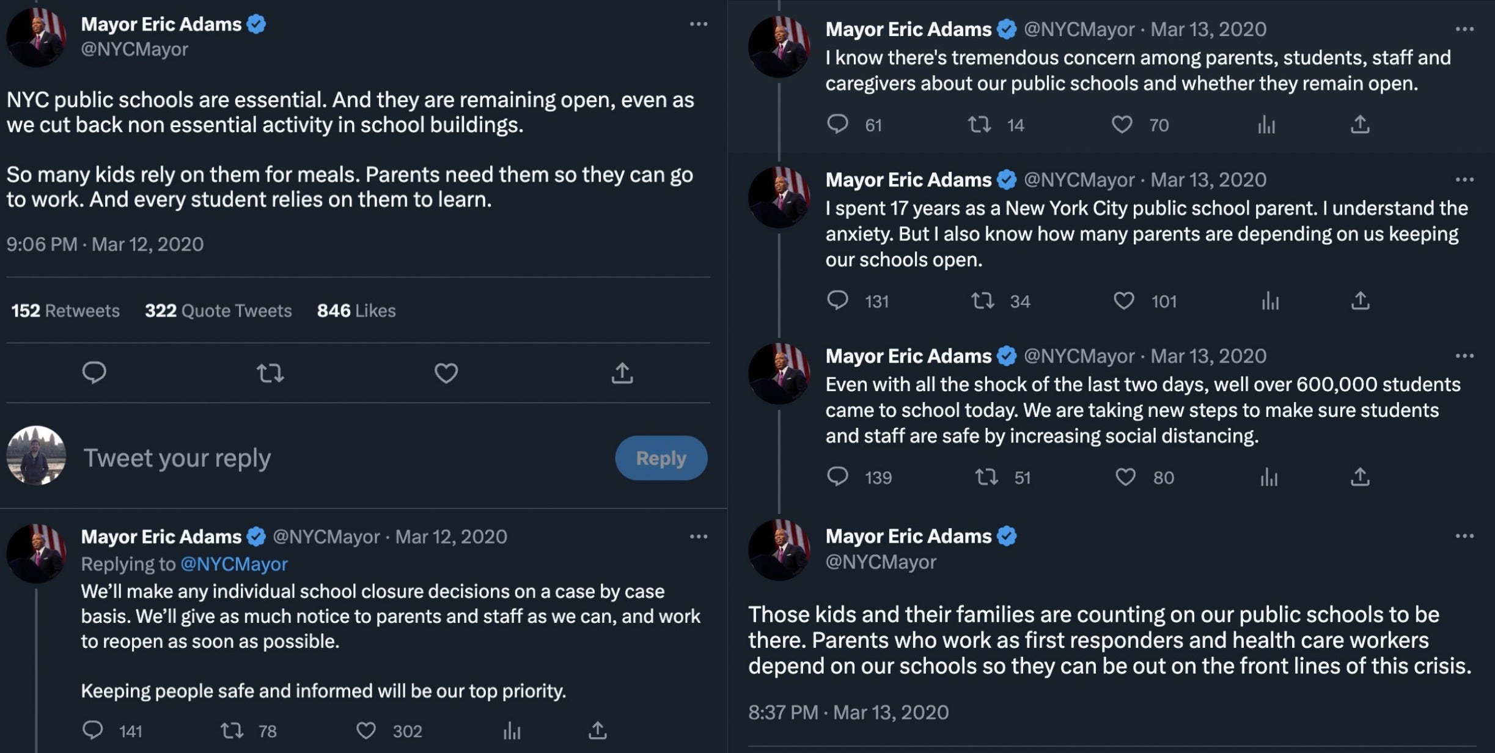The image size is (1495, 753).
Task: Open the 152 Retweets list
Action: point(65,310)
